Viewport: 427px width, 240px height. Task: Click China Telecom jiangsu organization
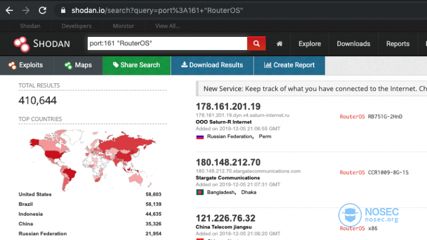tap(224, 227)
